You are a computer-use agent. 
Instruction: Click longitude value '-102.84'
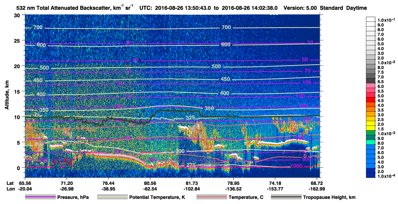192,189
